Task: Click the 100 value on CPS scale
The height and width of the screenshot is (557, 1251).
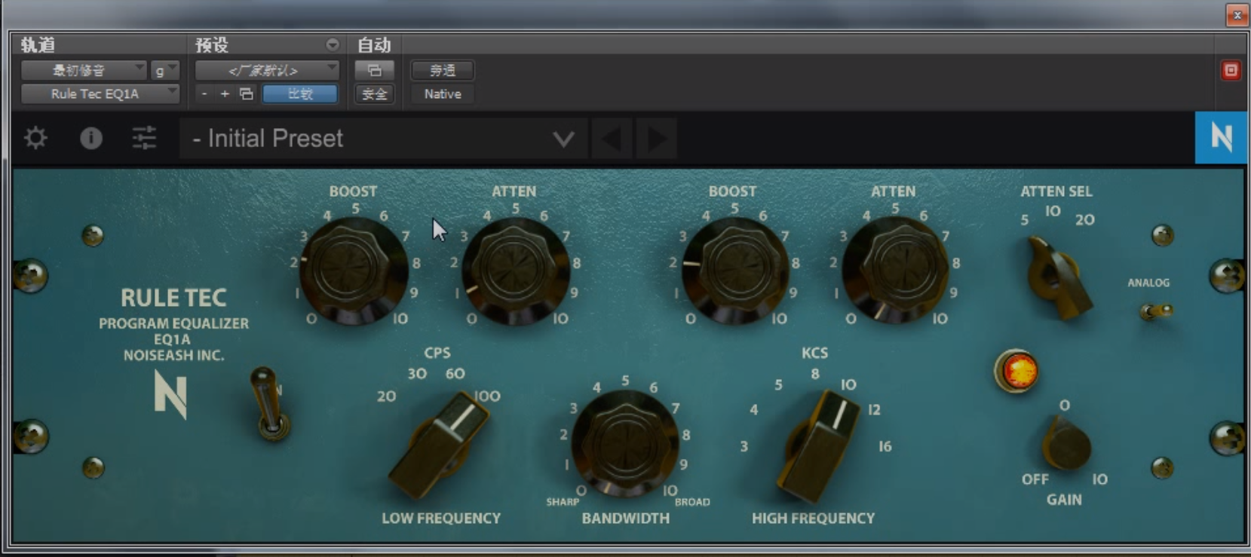Action: tap(487, 396)
